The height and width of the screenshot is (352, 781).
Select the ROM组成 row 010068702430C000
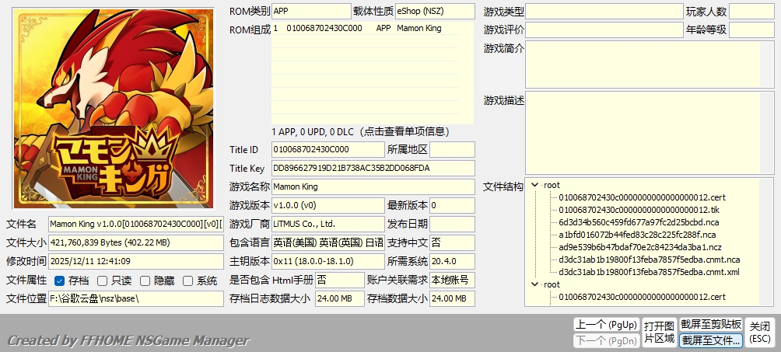coord(365,29)
